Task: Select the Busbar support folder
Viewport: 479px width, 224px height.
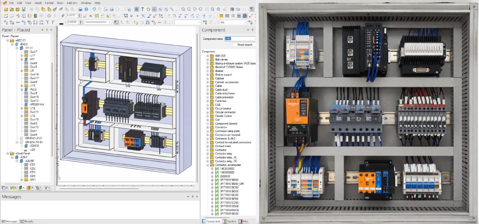Action: pyautogui.click(x=224, y=75)
